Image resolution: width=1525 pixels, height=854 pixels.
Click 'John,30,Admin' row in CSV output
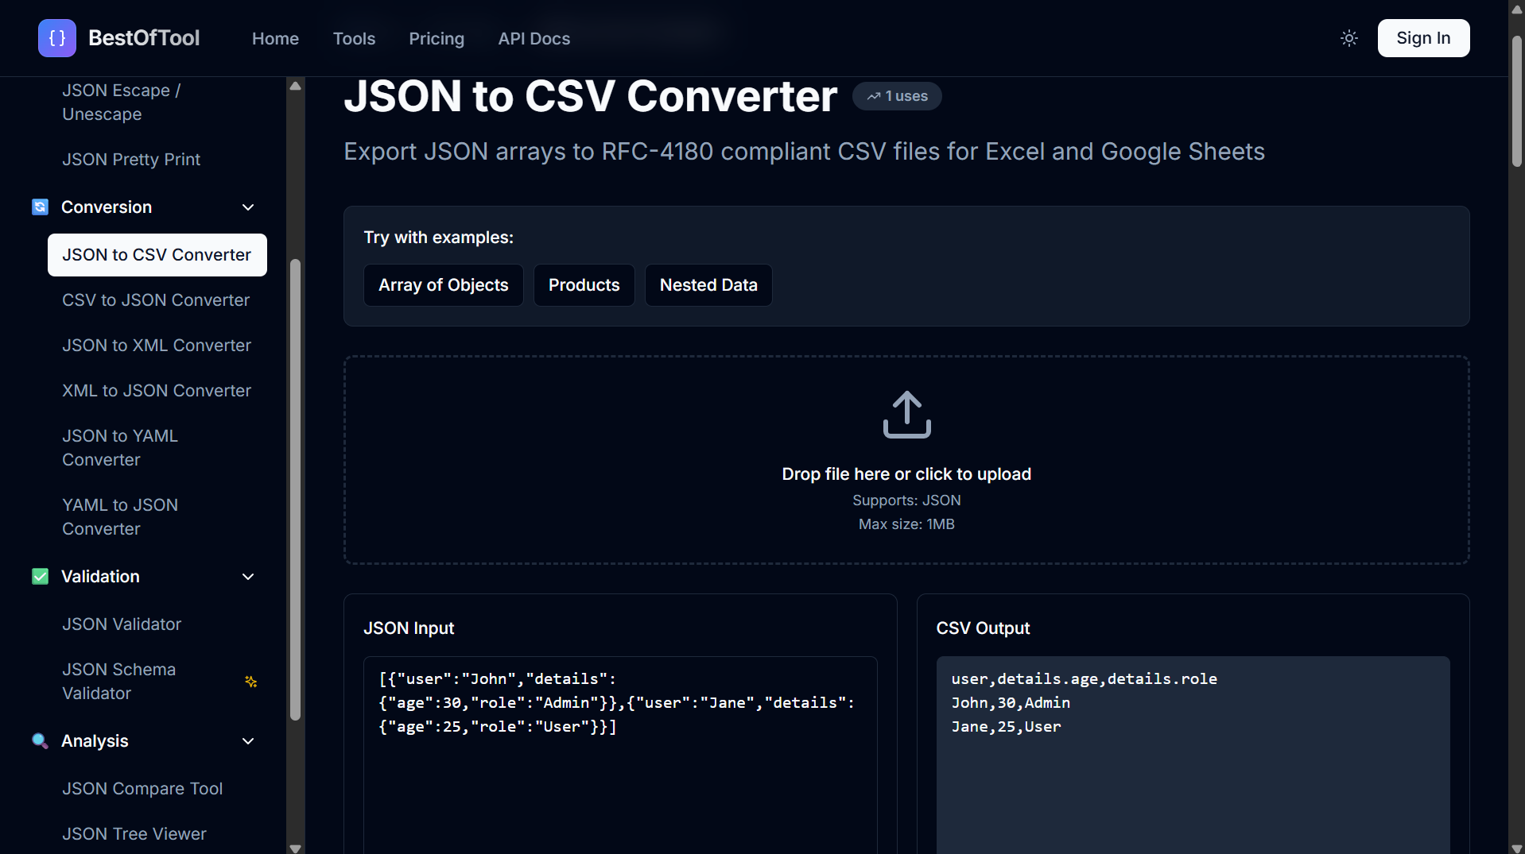point(1011,703)
